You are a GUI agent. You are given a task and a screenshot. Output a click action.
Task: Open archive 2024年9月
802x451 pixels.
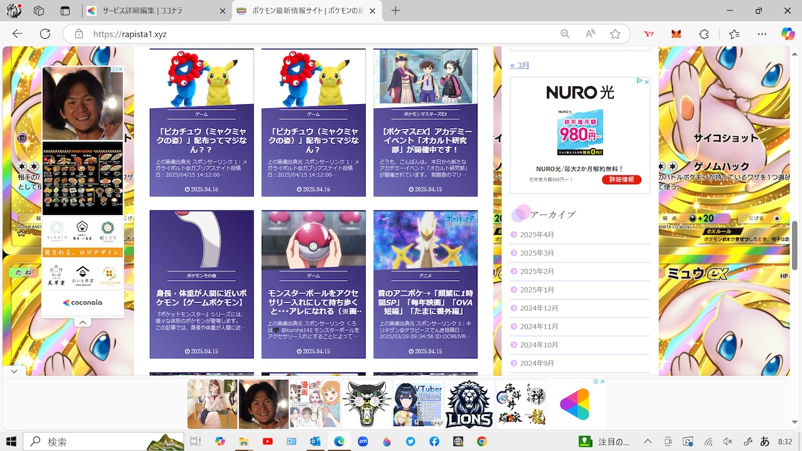(537, 364)
